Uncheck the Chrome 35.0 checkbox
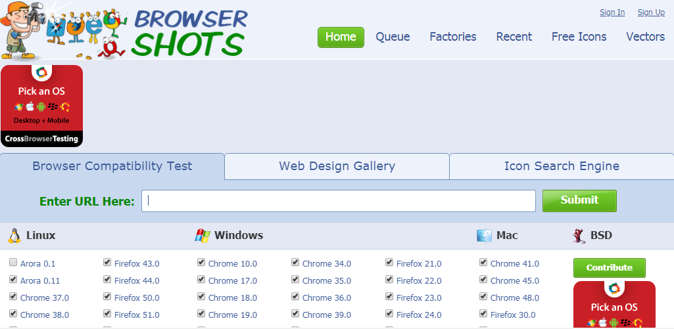Screen dimensions: 674x329 click(x=295, y=279)
